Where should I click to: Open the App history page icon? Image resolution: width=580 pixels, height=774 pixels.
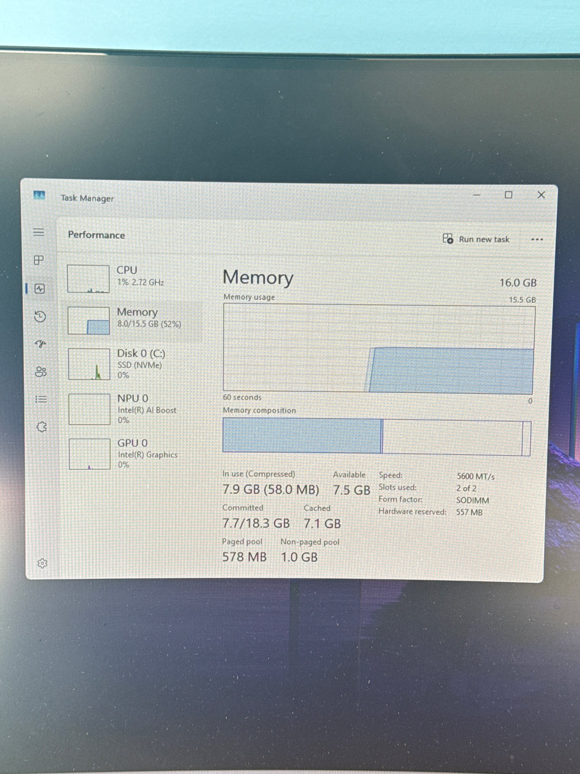tap(40, 316)
